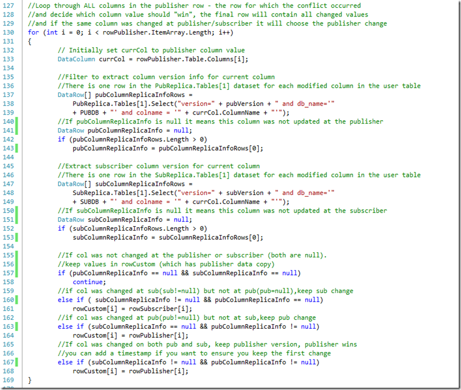Click comment ending 'keep pub change' on line 162

(187, 318)
